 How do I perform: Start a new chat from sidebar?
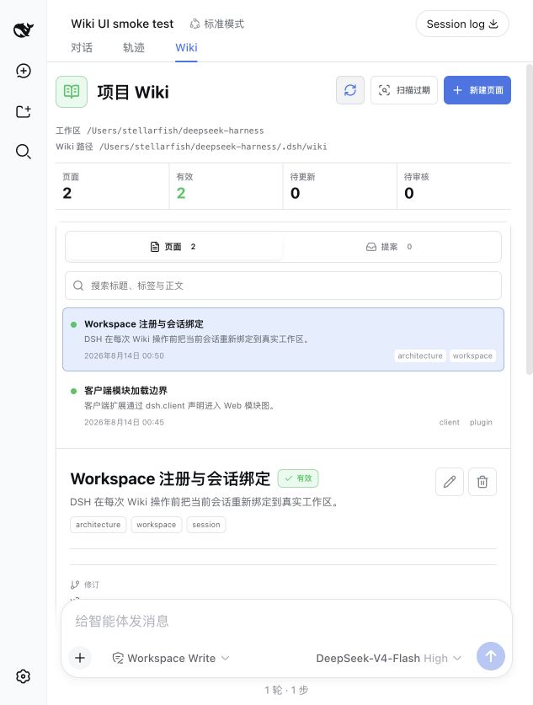tap(24, 71)
